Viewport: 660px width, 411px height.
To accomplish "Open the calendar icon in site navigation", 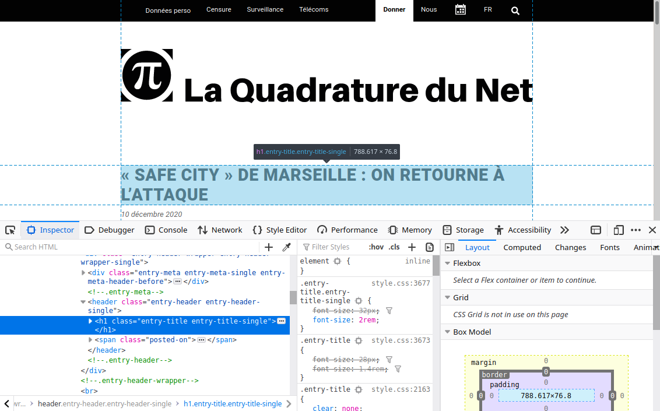I will [461, 10].
